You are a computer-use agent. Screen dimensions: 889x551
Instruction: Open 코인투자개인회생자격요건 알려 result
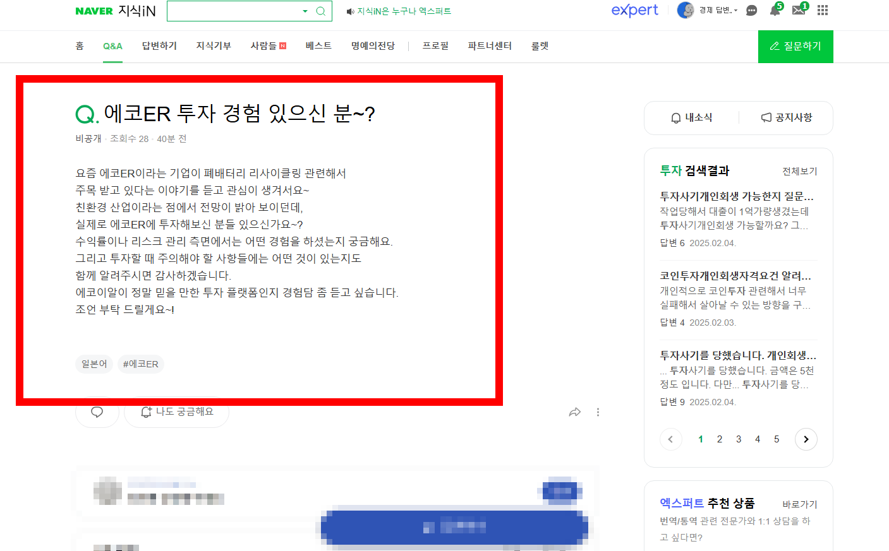[735, 276]
